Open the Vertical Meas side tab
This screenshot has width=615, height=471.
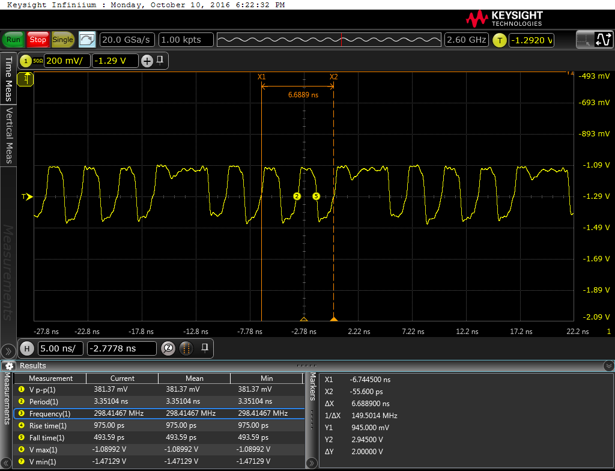point(8,135)
